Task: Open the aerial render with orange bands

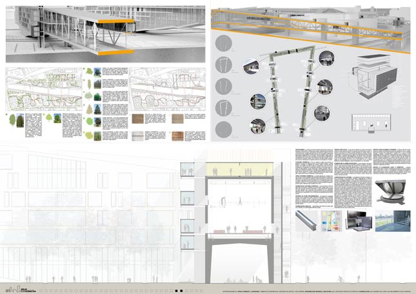Action: click(x=310, y=29)
